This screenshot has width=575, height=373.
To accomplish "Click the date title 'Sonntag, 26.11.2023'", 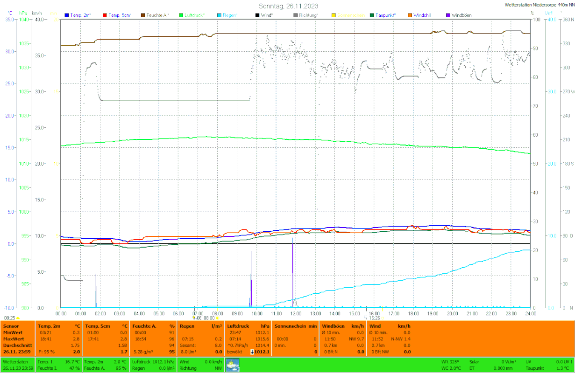I will tap(289, 6).
